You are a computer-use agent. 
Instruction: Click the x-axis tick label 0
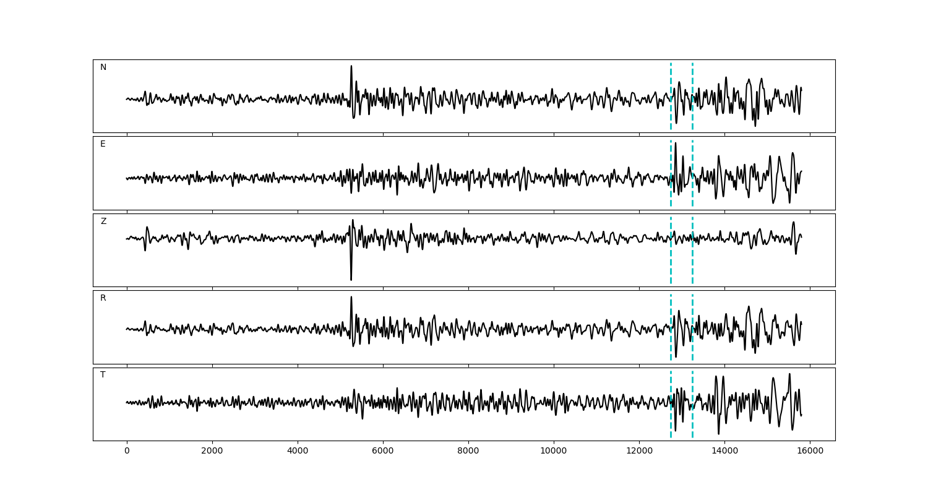(127, 452)
